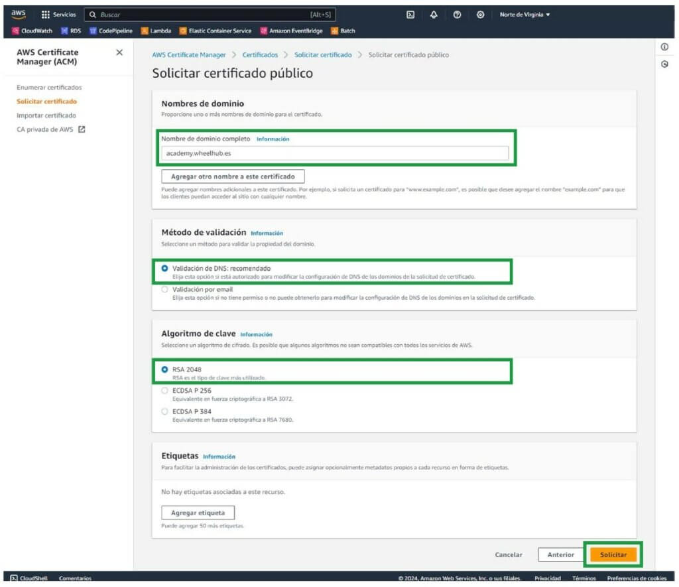Click the AWS logo home icon
679x587 pixels.
tap(19, 14)
